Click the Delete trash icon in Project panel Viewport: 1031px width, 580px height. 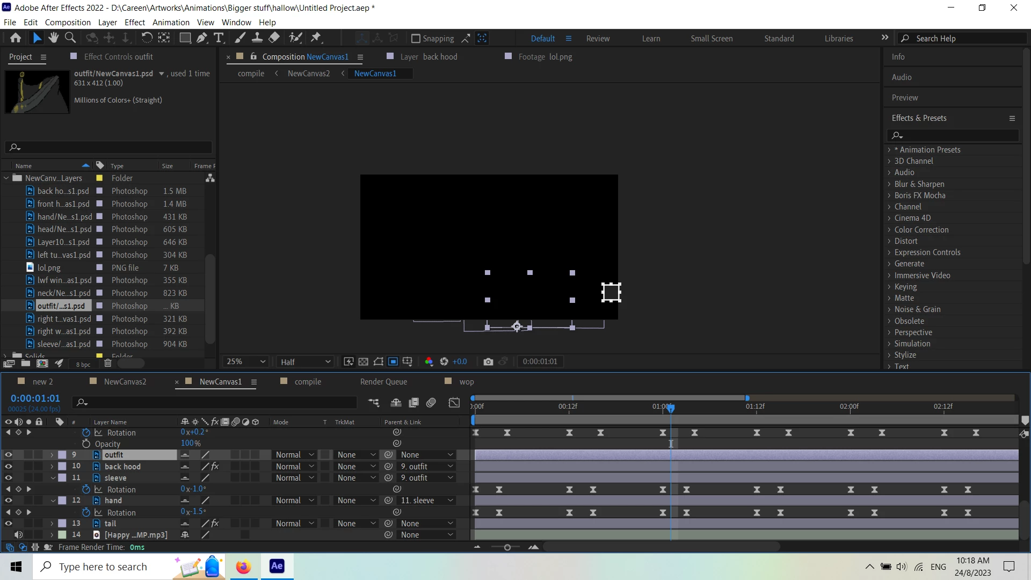tap(108, 364)
